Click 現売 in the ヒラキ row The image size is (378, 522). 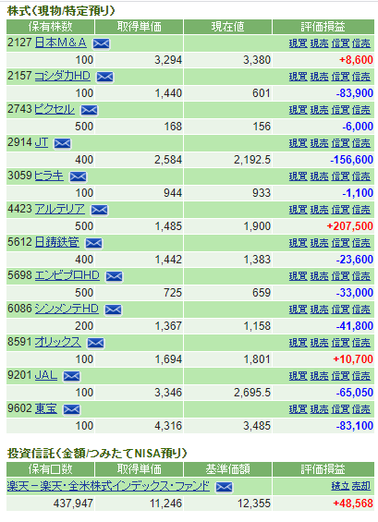pyautogui.click(x=319, y=176)
